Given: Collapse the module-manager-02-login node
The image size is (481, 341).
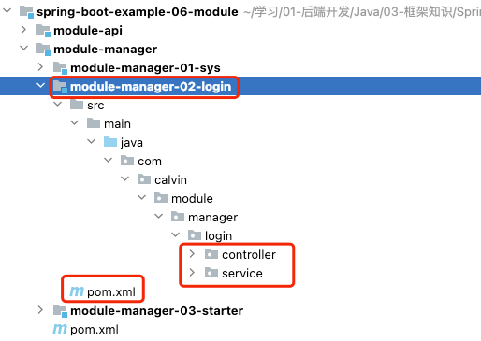Looking at the screenshot, I should pos(40,85).
